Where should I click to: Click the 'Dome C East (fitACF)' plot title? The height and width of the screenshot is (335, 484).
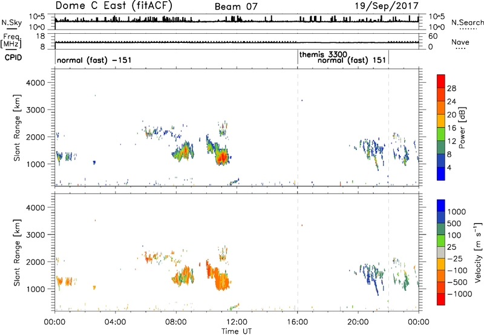114,5
